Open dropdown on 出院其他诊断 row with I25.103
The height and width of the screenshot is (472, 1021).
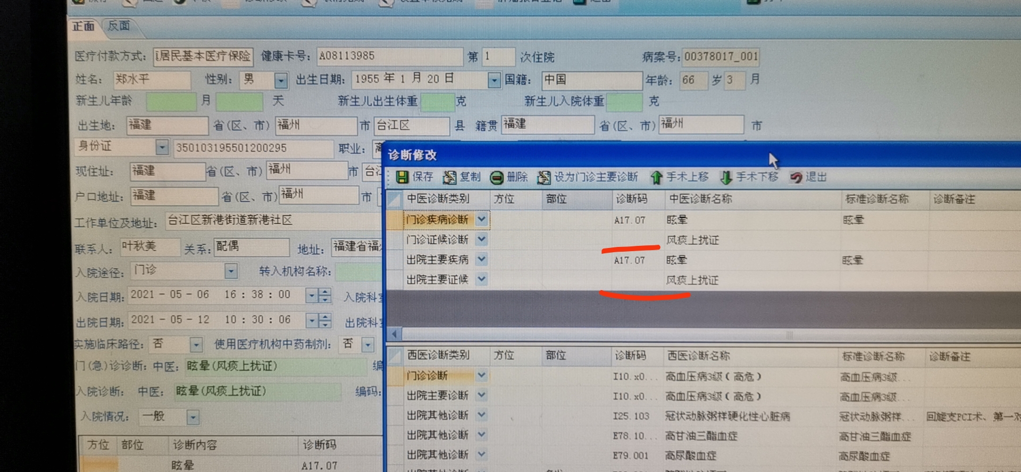[482, 415]
